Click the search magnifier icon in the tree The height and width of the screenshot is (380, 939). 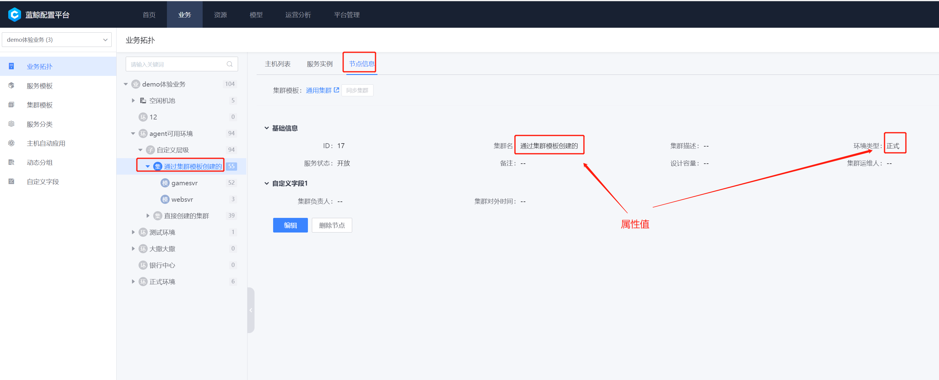tap(230, 64)
